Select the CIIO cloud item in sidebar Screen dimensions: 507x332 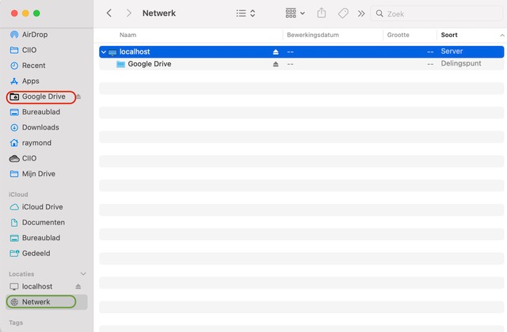pyautogui.click(x=23, y=158)
